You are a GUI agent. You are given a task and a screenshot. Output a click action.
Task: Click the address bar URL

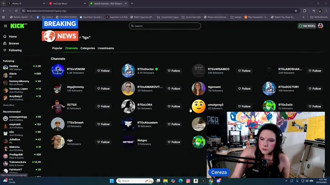(x=47, y=11)
